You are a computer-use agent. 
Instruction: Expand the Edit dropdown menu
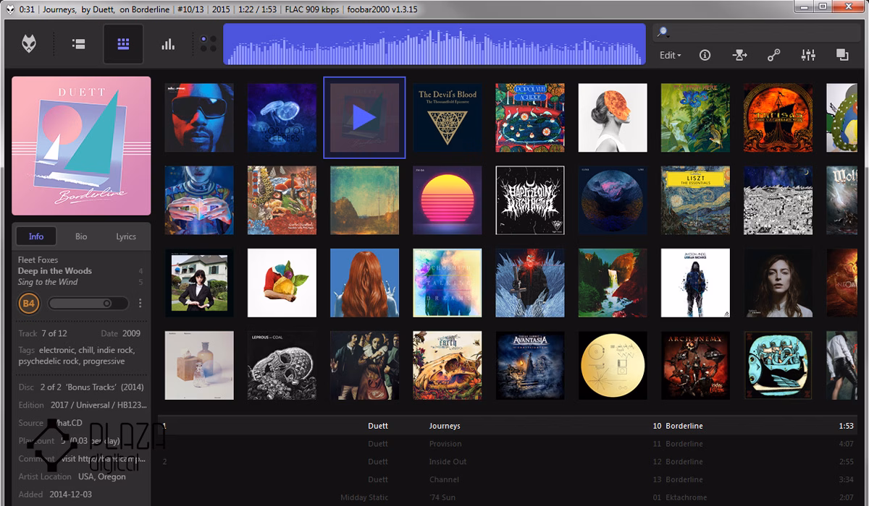(671, 55)
